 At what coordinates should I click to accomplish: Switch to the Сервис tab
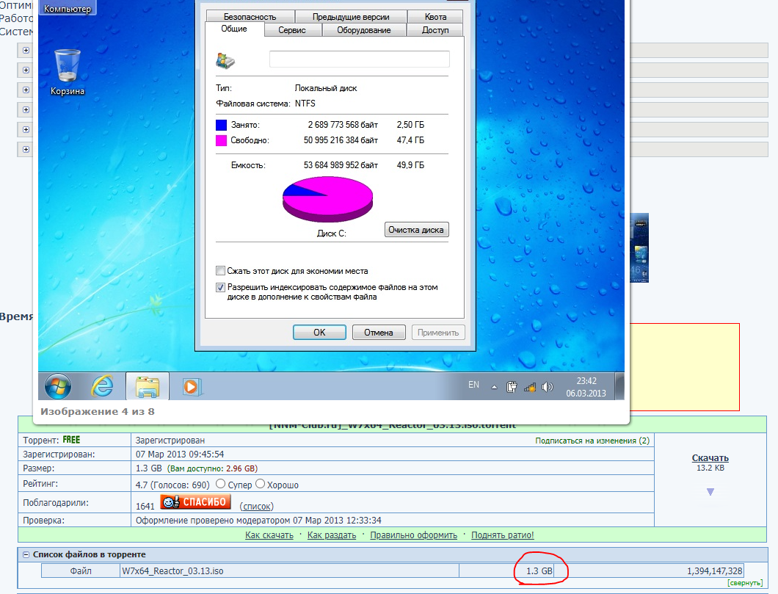pos(292,30)
